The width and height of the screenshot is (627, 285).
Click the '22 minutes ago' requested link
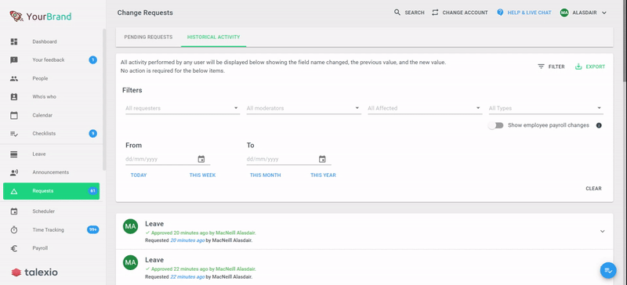point(187,276)
